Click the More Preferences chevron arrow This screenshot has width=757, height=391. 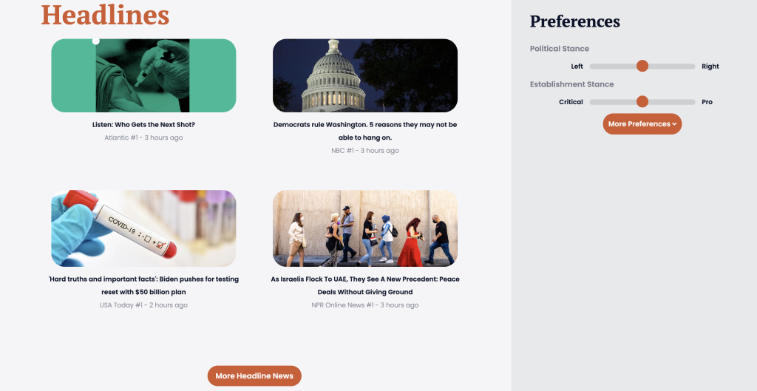(674, 124)
